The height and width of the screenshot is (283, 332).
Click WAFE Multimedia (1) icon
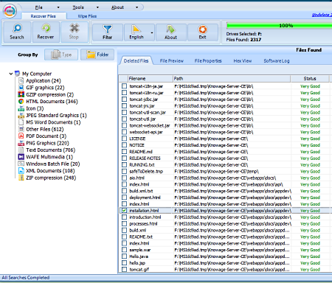click(x=21, y=157)
